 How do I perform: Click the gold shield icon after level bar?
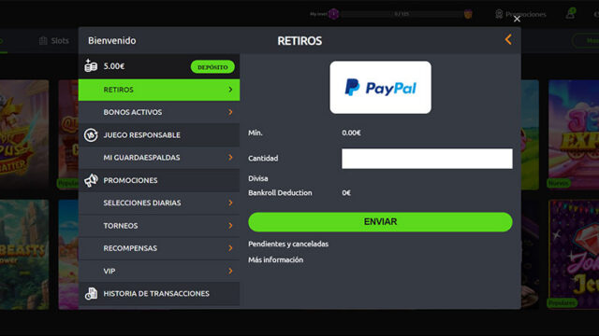point(468,15)
